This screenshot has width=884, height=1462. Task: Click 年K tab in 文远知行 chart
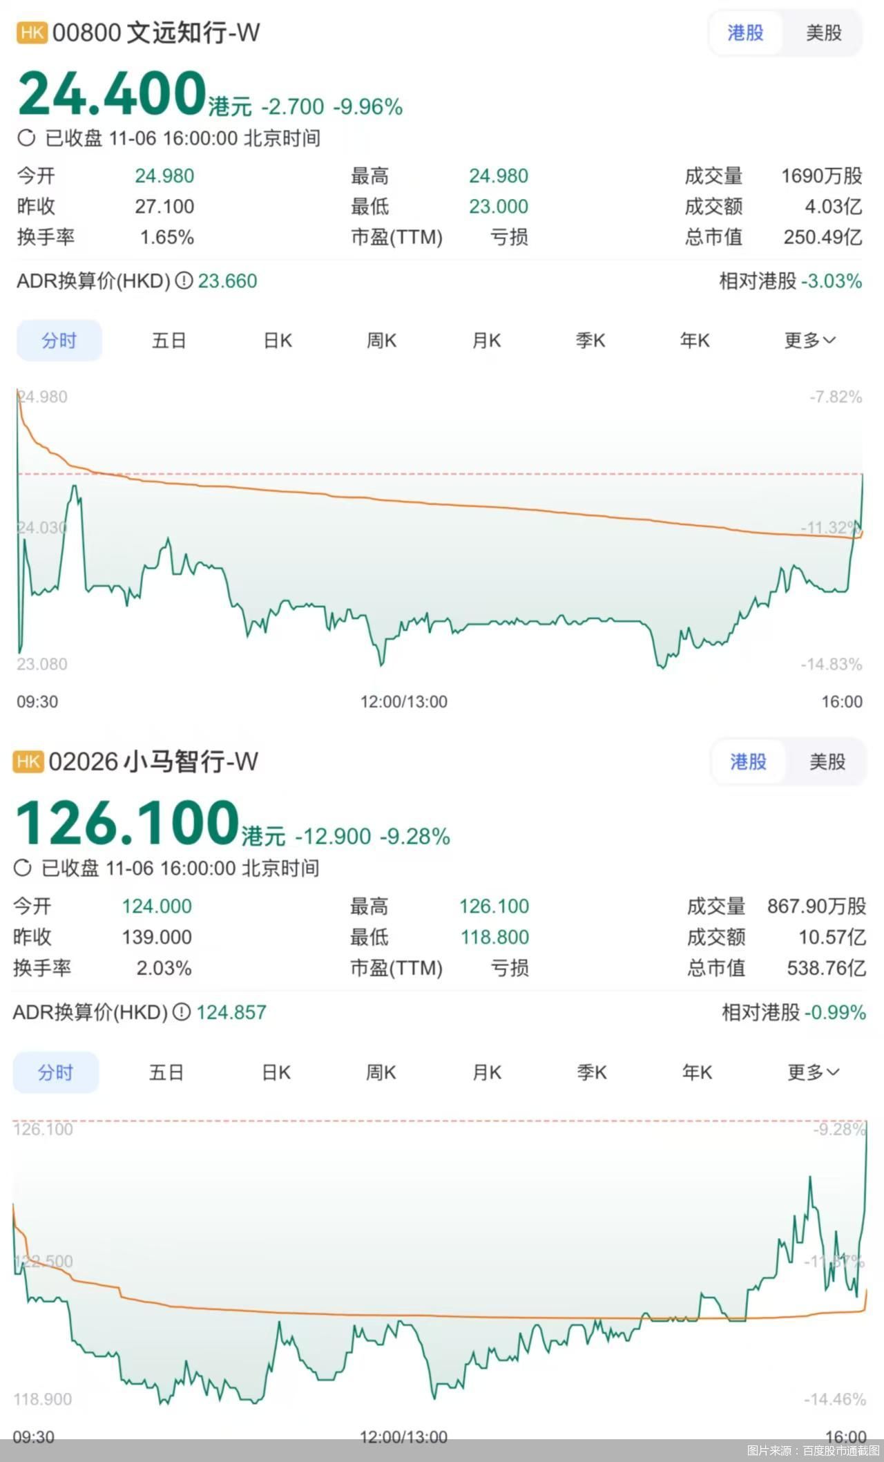pyautogui.click(x=694, y=341)
